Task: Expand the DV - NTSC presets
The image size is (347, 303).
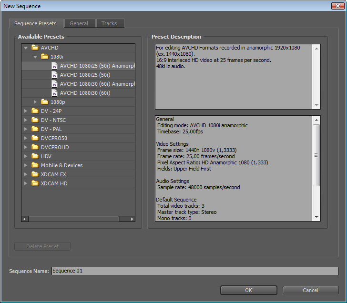Action: [25, 120]
